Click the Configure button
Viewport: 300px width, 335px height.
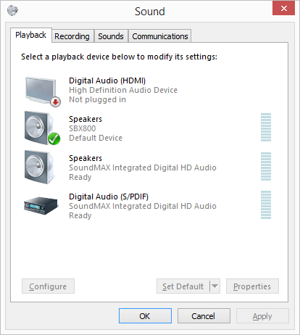point(48,286)
